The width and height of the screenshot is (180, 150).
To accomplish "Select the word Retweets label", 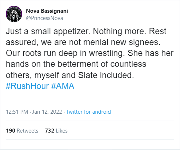I will 28,131.
